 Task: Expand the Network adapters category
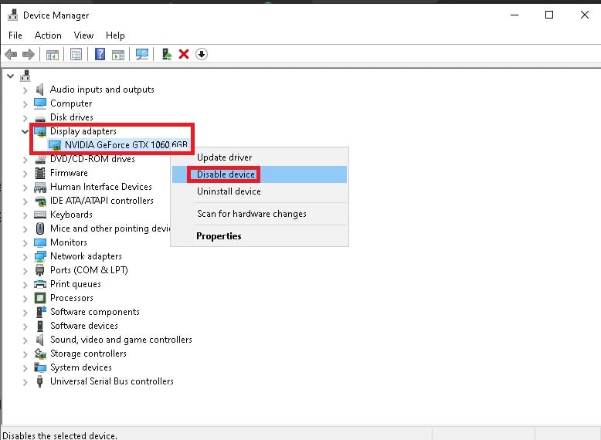[x=25, y=257]
